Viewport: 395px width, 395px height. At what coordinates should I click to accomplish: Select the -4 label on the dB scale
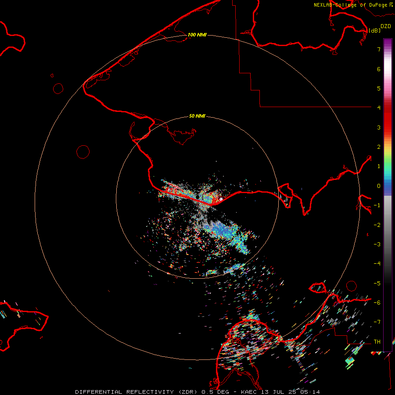[x=377, y=264]
